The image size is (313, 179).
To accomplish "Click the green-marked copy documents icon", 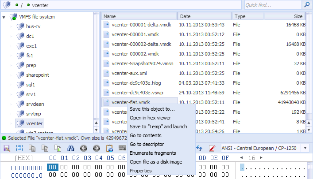I will pos(58,148).
